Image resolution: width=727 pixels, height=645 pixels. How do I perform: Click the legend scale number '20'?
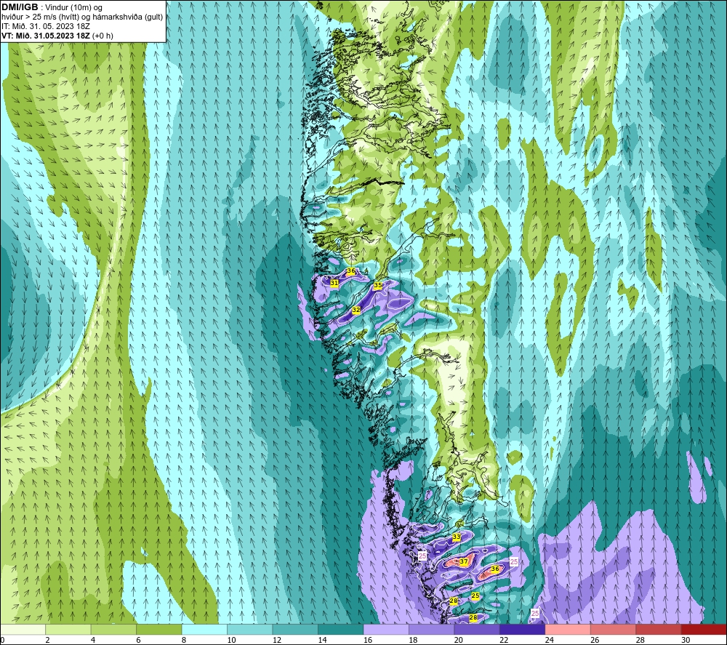click(x=459, y=640)
